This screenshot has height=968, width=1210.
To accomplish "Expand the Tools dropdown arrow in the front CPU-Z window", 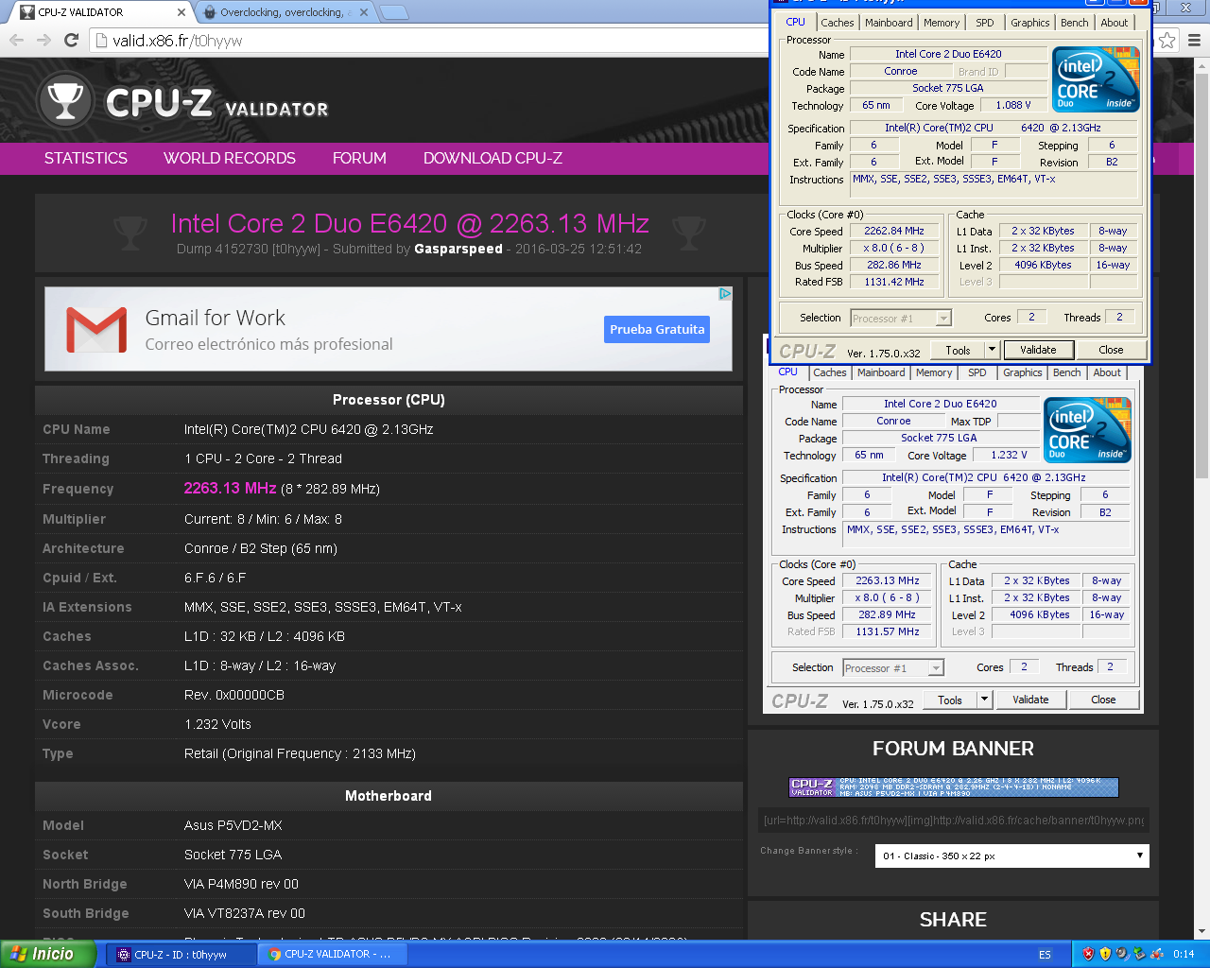I will 992,350.
